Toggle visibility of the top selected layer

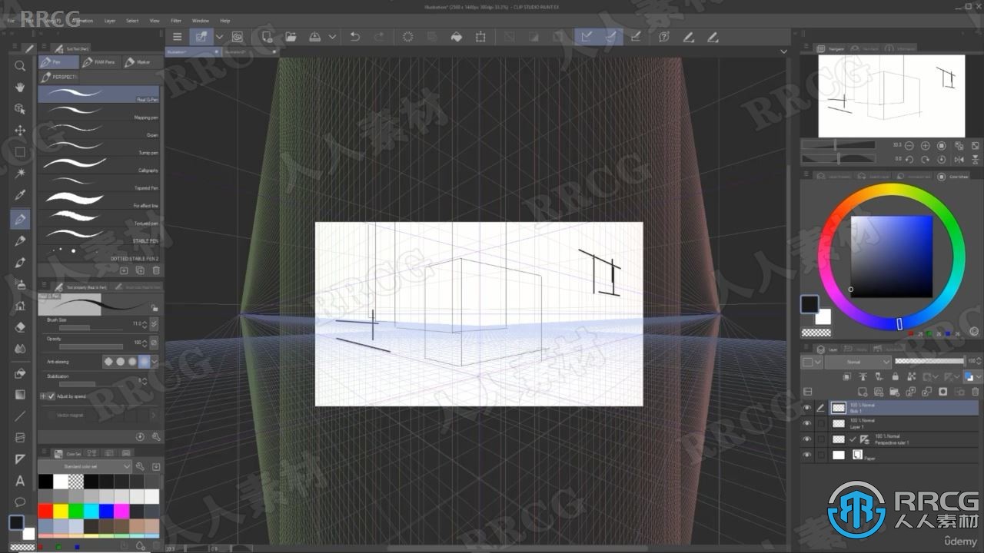806,408
